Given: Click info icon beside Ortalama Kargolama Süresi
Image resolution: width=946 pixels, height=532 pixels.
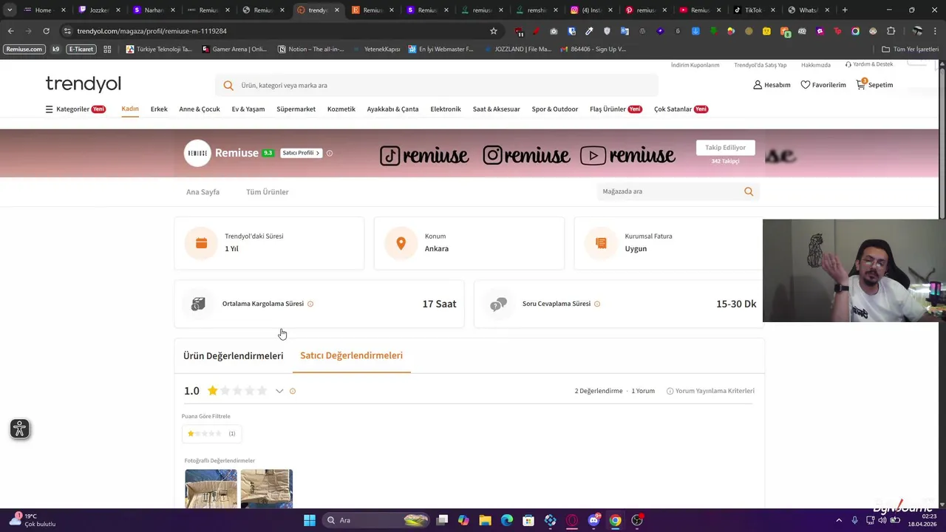Looking at the screenshot, I should point(310,304).
